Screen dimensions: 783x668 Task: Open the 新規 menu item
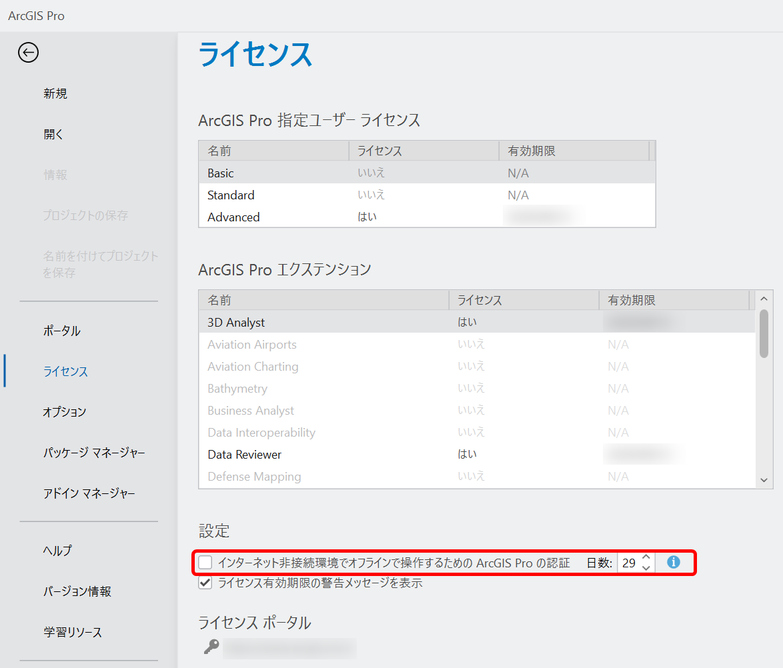tap(55, 94)
